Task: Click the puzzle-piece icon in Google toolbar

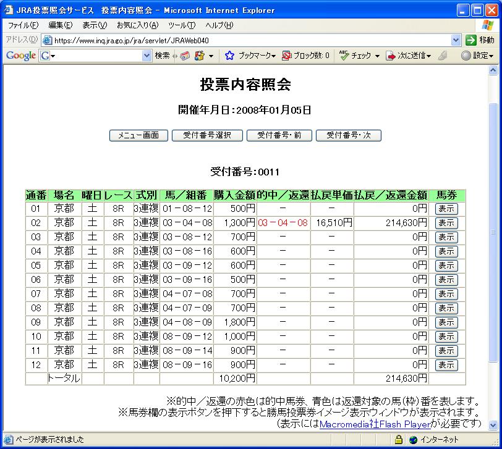Action: tap(200, 56)
